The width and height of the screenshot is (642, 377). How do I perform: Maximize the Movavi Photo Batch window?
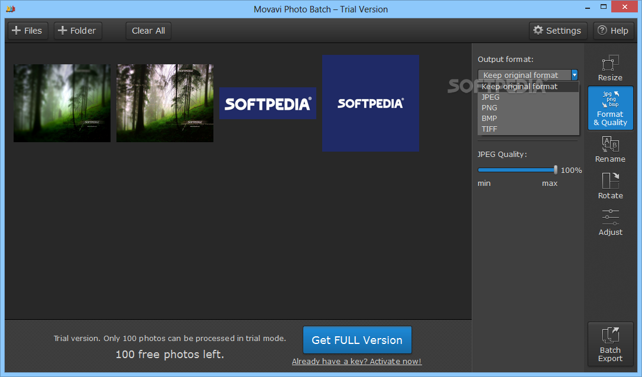click(x=604, y=7)
